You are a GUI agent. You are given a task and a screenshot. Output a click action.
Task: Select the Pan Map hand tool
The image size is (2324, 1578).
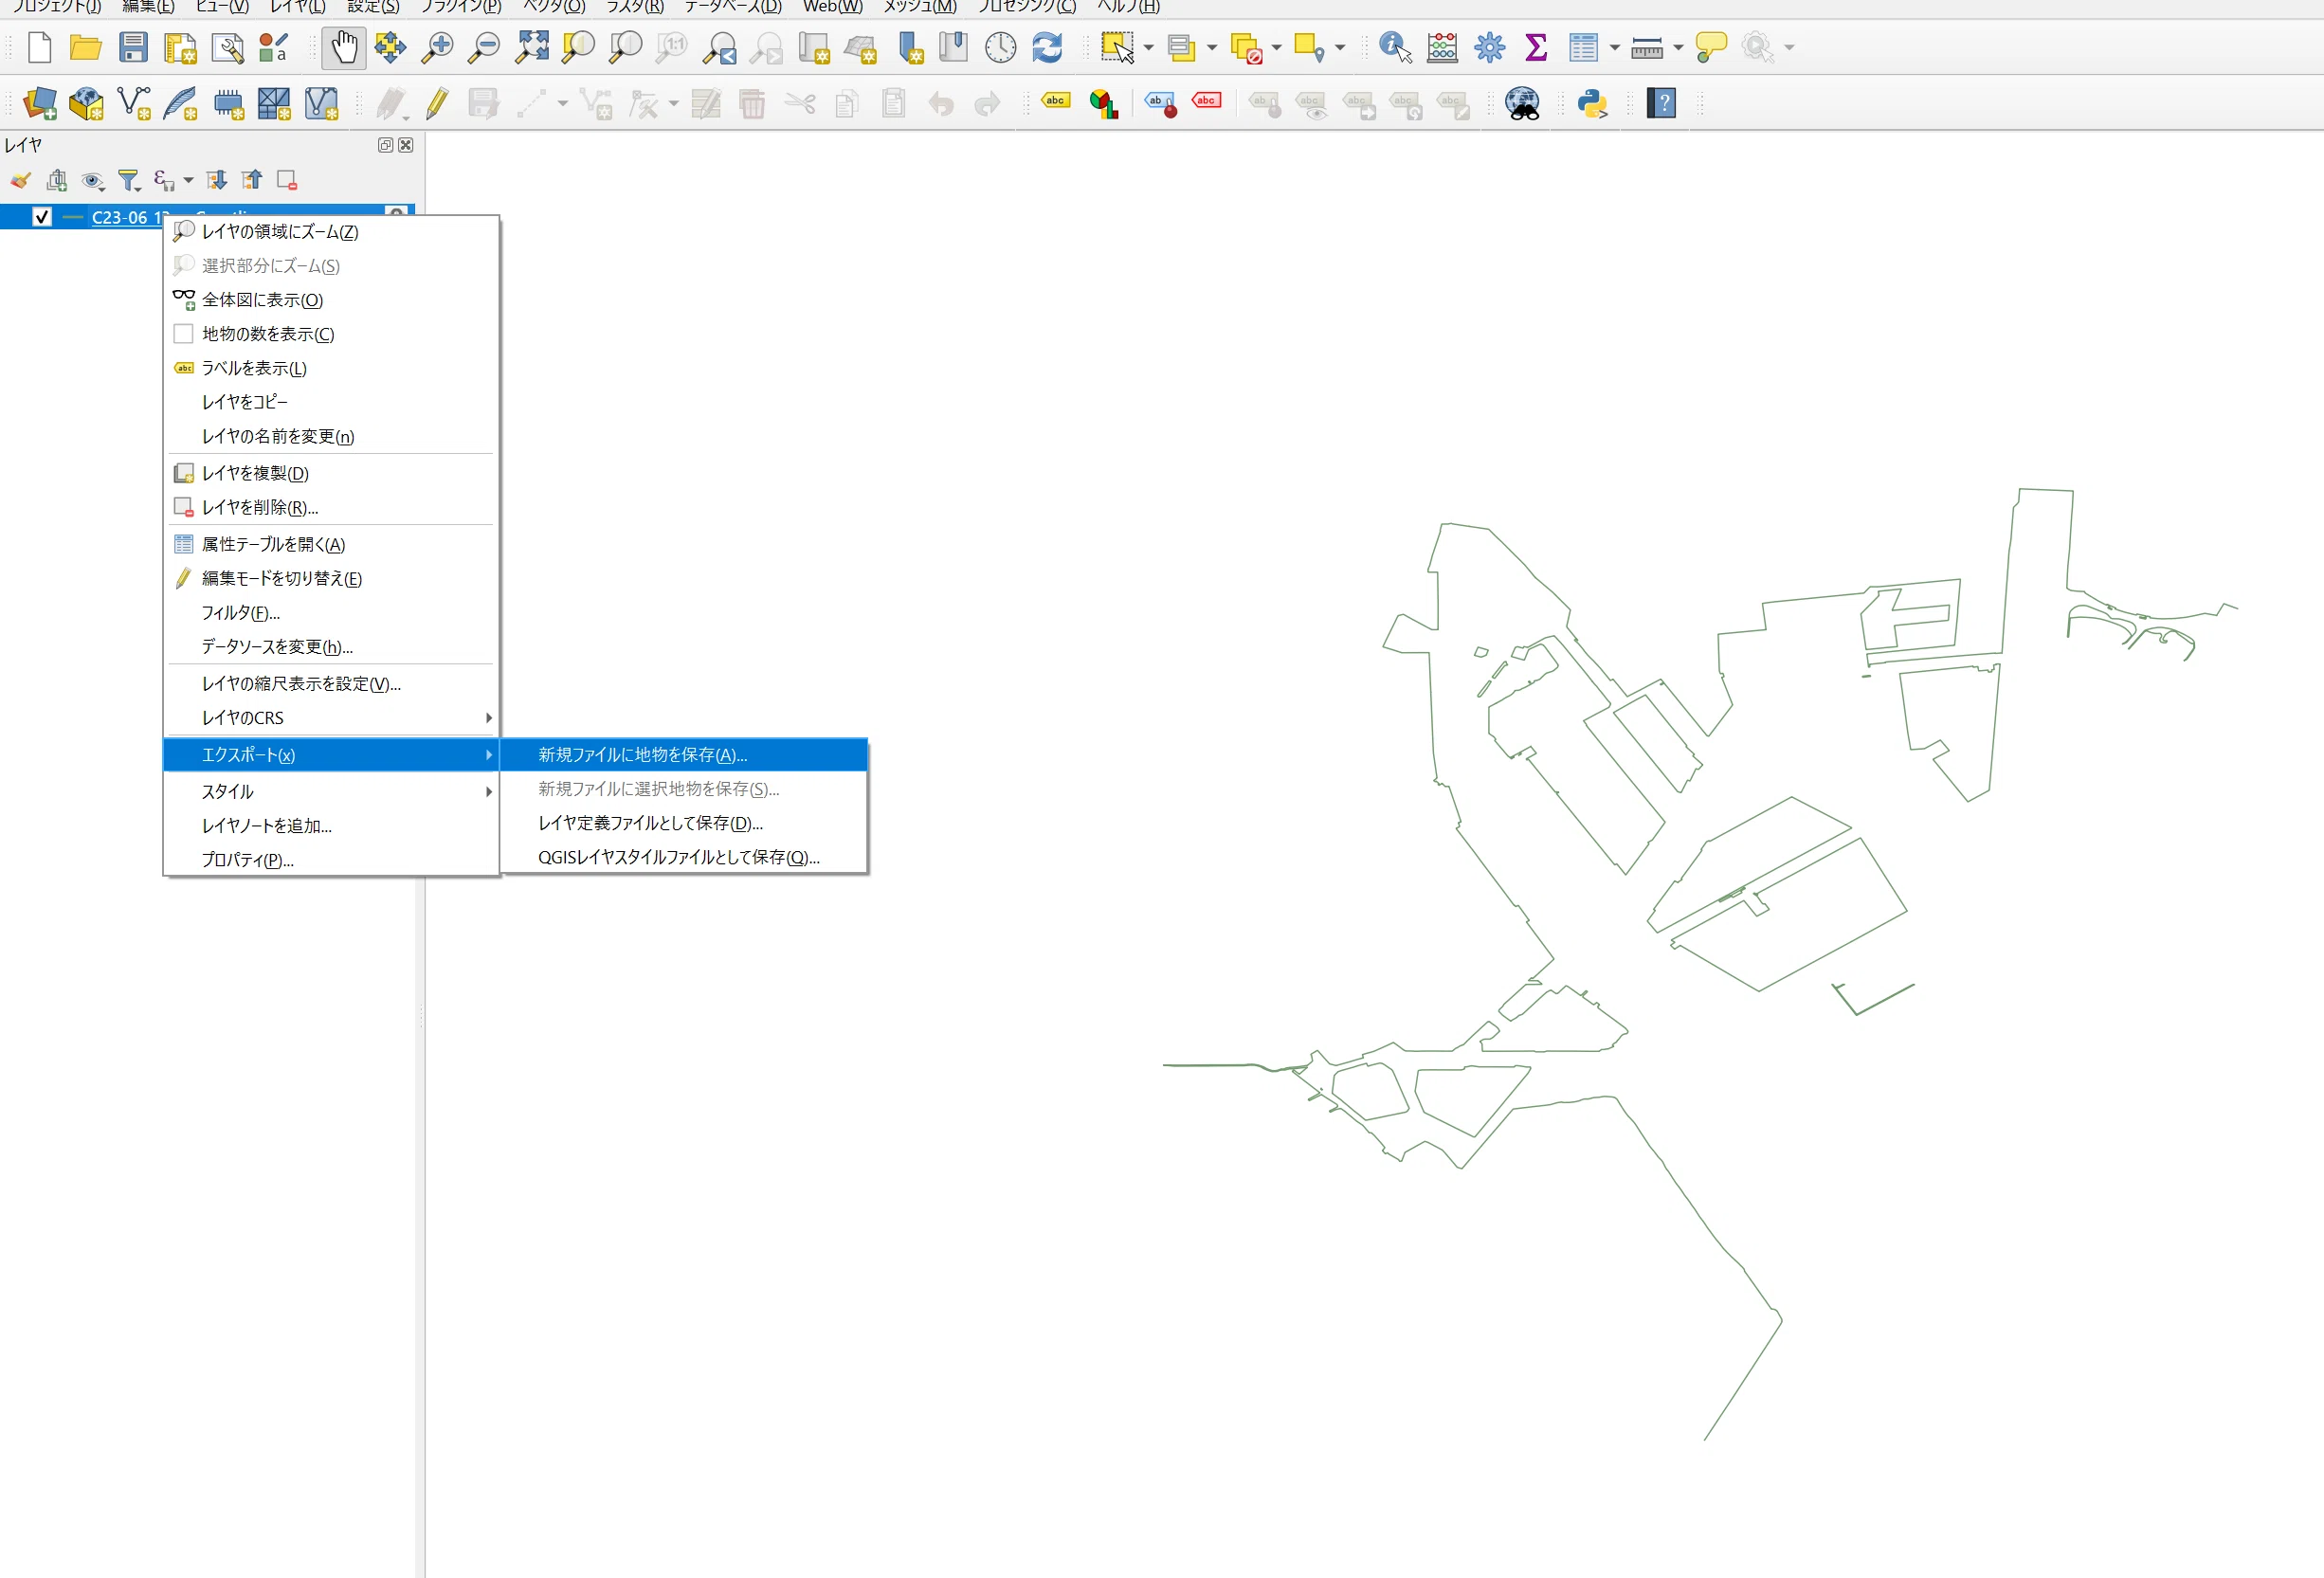point(344,47)
